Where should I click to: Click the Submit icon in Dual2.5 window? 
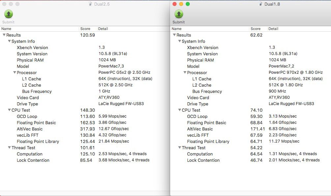pos(9,14)
